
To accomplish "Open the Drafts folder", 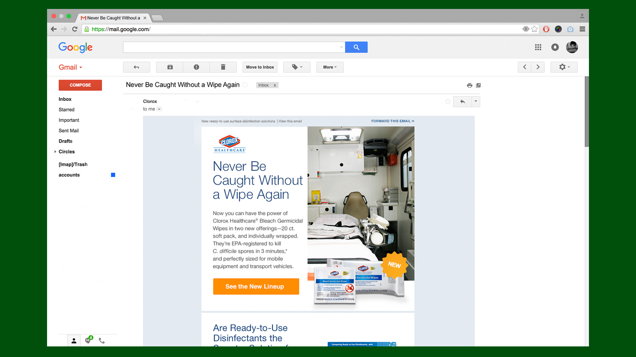I will pyautogui.click(x=65, y=141).
